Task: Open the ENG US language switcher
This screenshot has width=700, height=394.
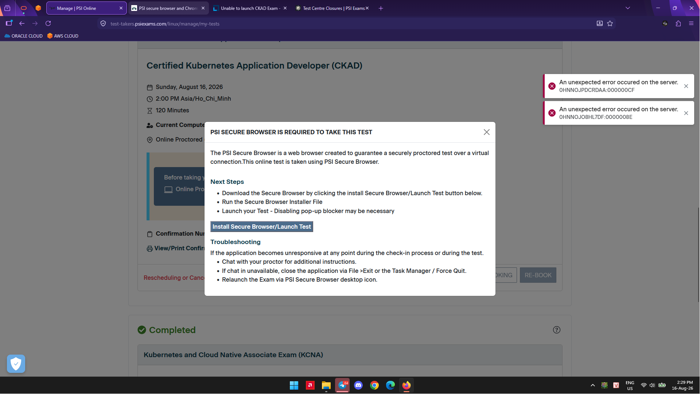Action: click(630, 385)
